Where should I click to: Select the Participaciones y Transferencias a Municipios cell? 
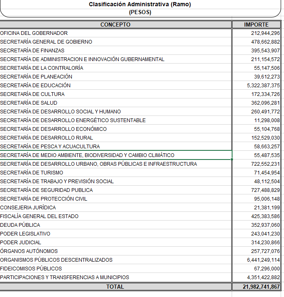click(x=116, y=277)
